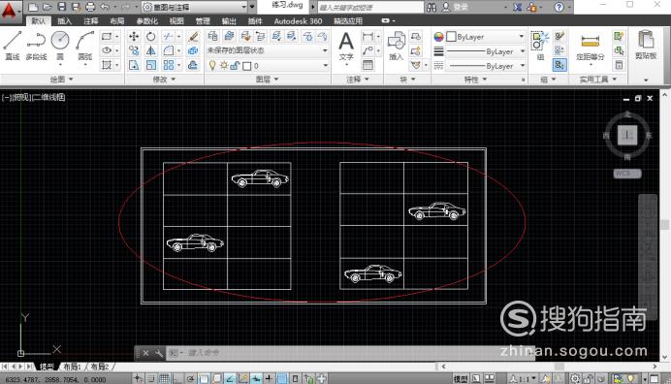Toggle grid display in status bar
This screenshot has width=671, height=384.
(x=164, y=378)
